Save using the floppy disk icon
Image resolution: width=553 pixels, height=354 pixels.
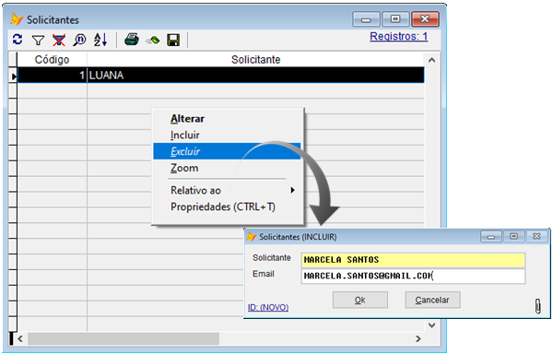click(173, 41)
